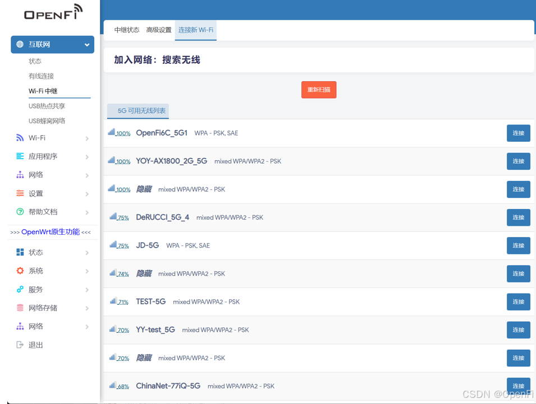
Task: Open 设置 using the sliders icon
Action: pyautogui.click(x=19, y=193)
